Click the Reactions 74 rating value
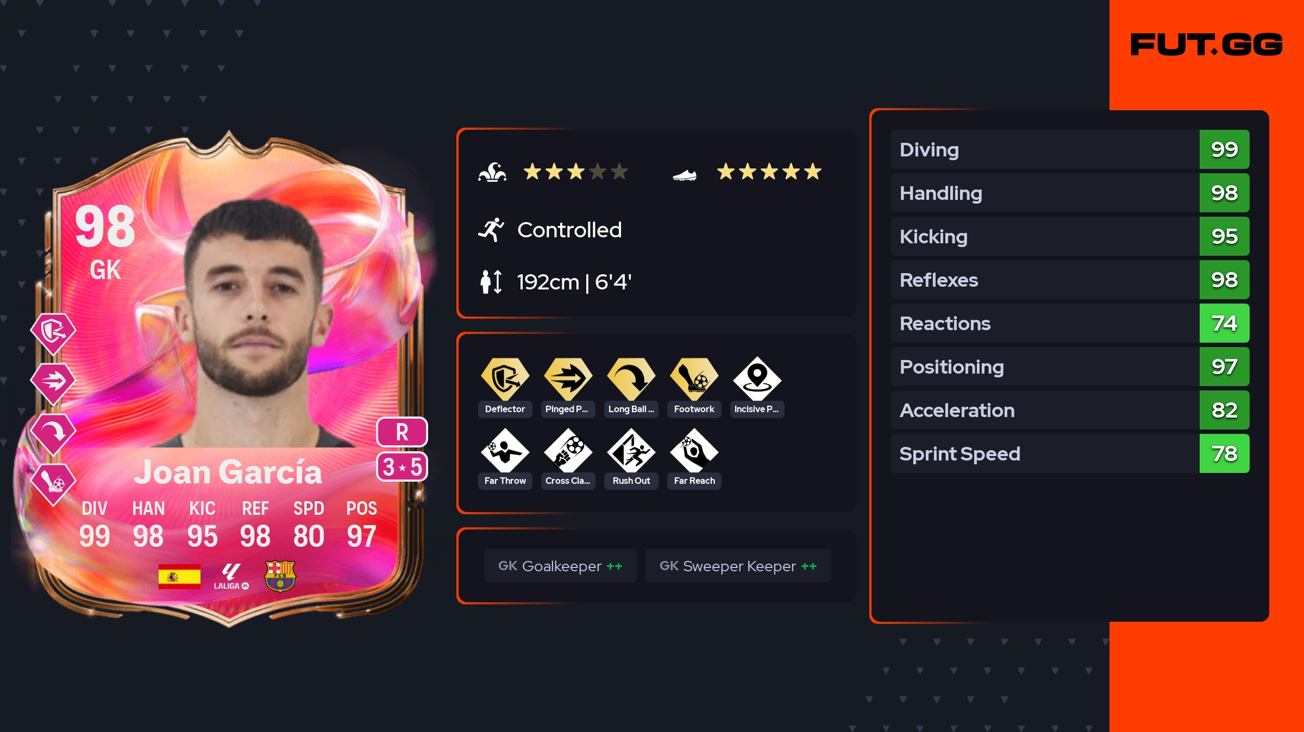Screen dimensions: 1304x732 (x=1224, y=323)
